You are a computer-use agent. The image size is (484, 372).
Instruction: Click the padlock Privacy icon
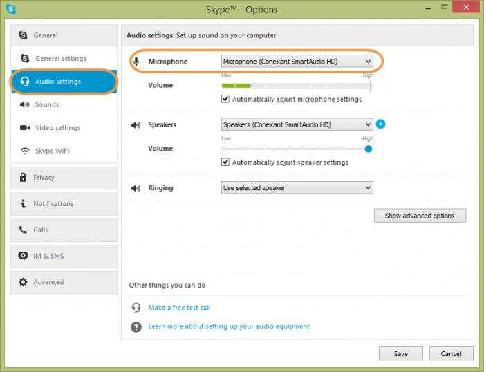24,178
